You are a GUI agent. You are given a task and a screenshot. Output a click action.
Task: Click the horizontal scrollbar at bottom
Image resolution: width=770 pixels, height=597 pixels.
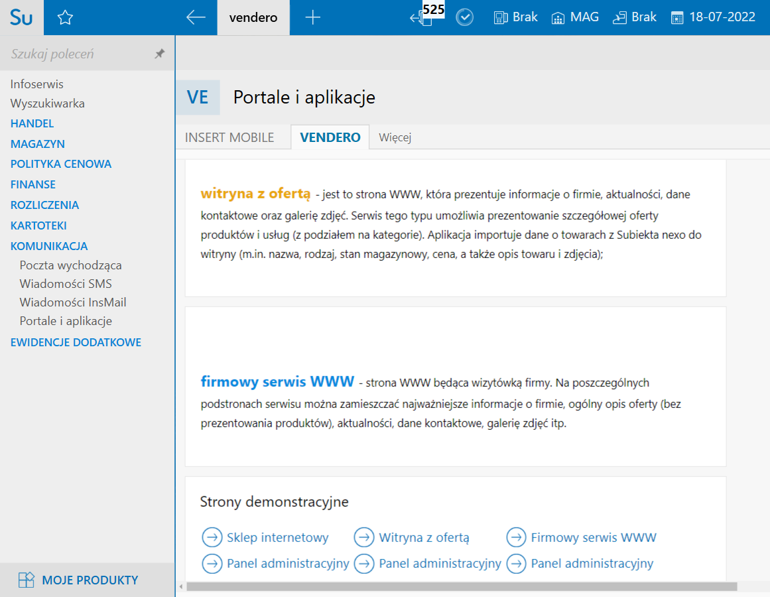462,586
